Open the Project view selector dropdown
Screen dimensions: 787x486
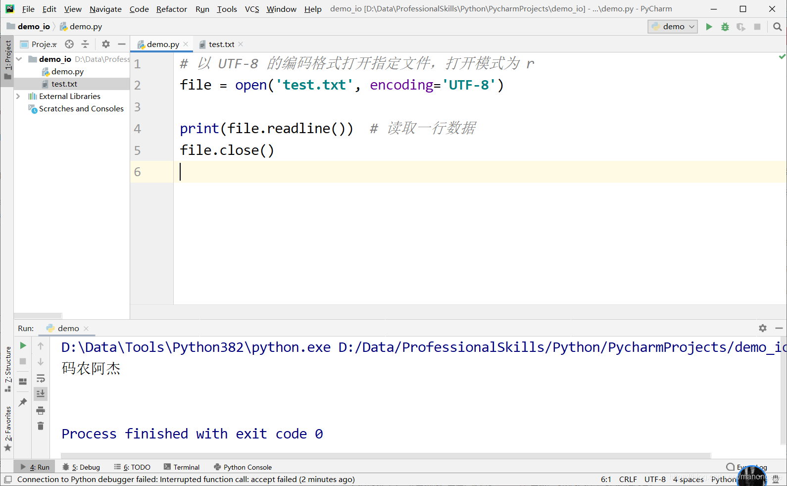pyautogui.click(x=39, y=44)
